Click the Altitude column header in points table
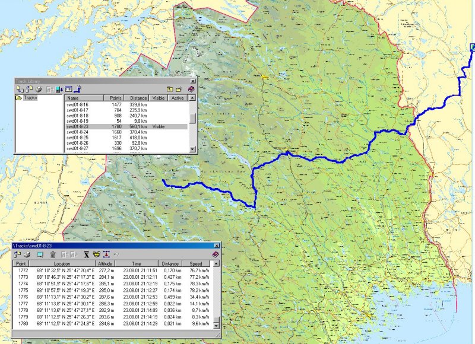The width and height of the screenshot is (475, 344). pos(105,263)
